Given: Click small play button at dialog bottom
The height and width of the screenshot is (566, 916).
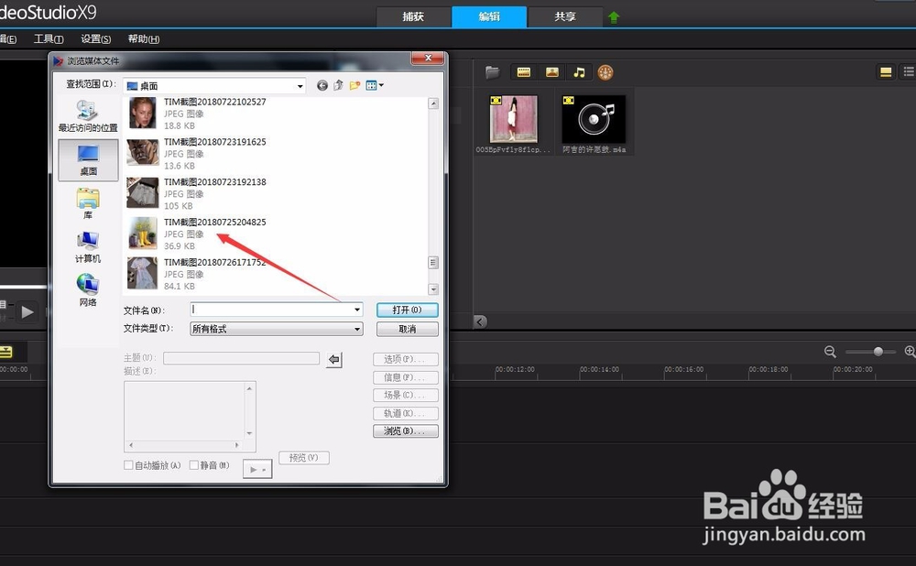Looking at the screenshot, I should pos(257,469).
